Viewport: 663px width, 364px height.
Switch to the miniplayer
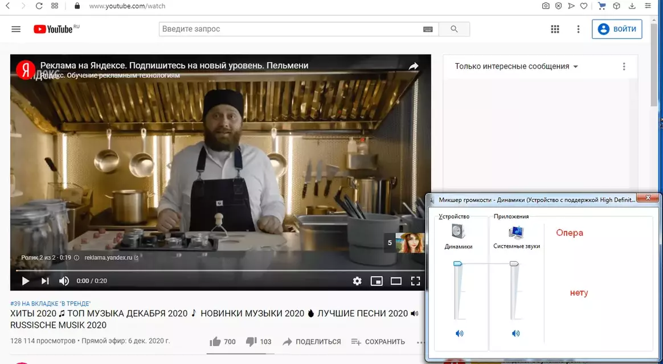(376, 281)
